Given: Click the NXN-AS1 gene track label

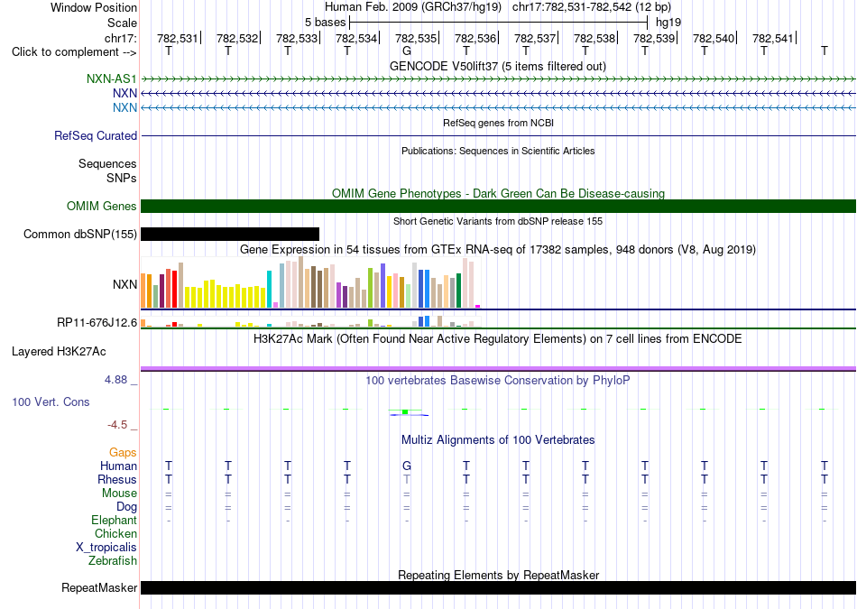Looking at the screenshot, I should 112,78.
